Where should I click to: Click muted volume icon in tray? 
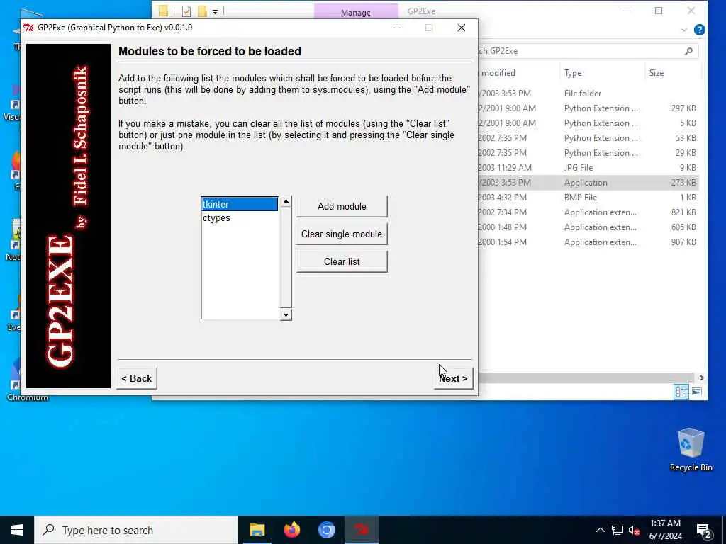(x=634, y=530)
